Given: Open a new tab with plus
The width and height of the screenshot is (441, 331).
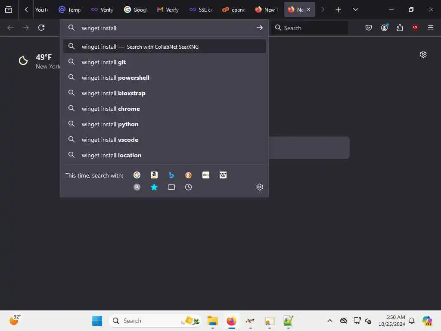Looking at the screenshot, I should pyautogui.click(x=339, y=10).
